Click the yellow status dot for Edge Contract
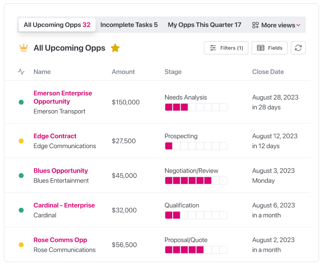Viewport: 323px width, 272px height. (x=21, y=141)
